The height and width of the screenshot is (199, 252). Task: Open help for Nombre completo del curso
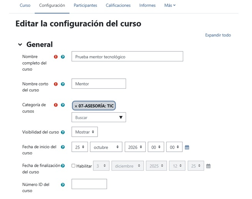[x=63, y=57]
